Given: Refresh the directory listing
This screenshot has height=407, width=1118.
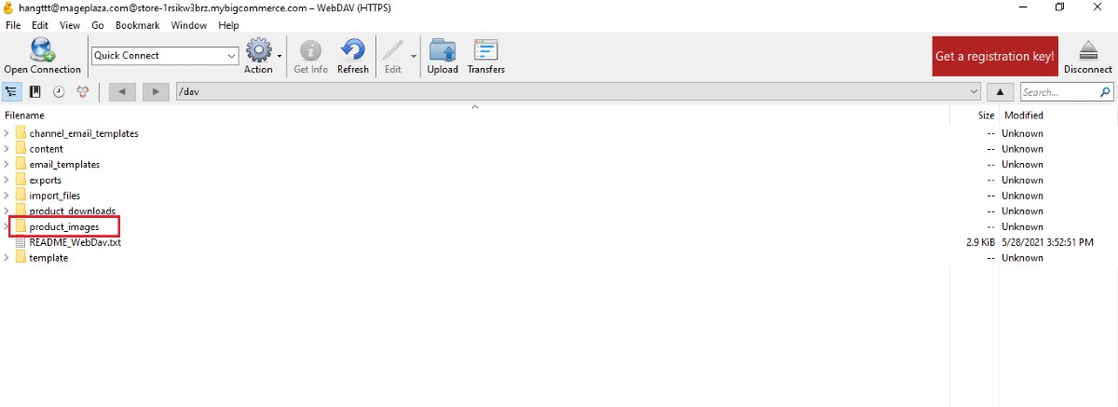Looking at the screenshot, I should pyautogui.click(x=353, y=55).
